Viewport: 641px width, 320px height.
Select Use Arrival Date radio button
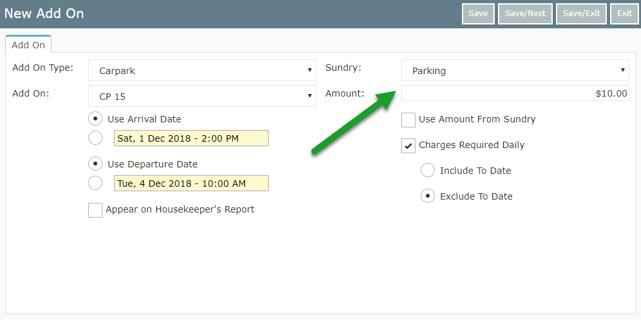tap(95, 119)
